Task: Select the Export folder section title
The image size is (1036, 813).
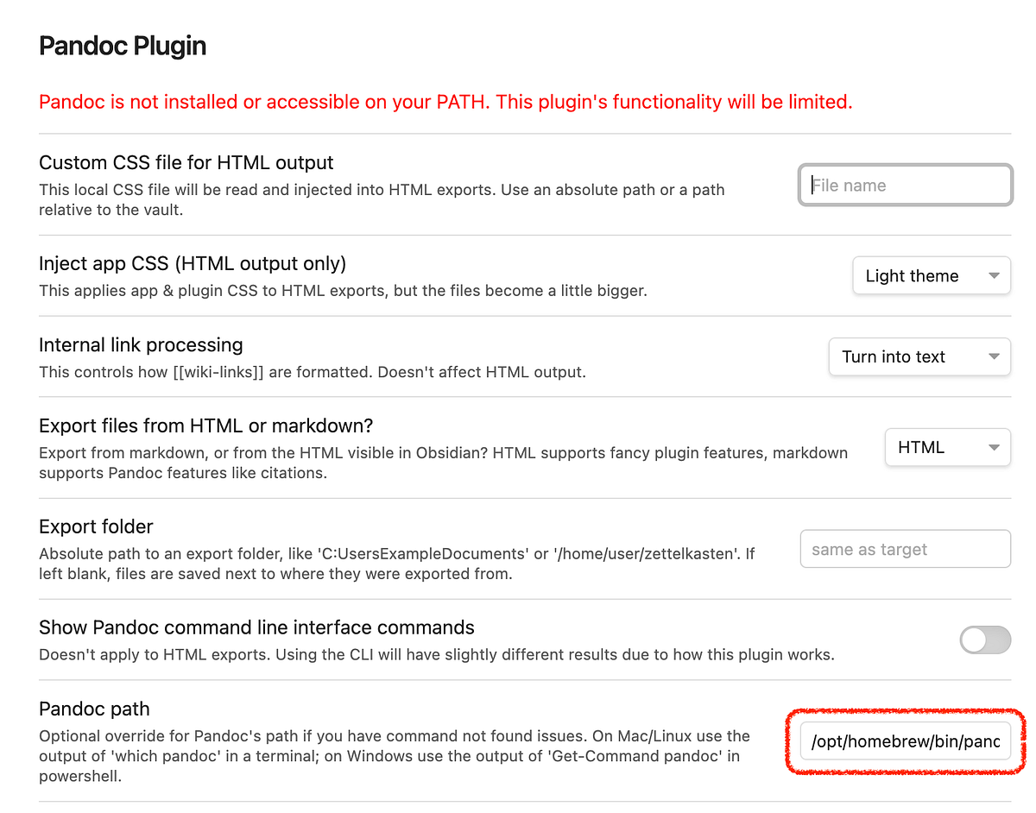Action: pos(95,526)
